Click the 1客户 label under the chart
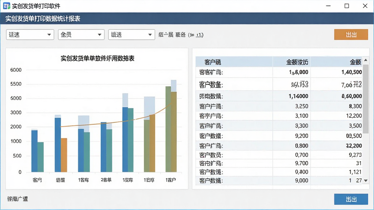374x210 pixels. point(171,180)
